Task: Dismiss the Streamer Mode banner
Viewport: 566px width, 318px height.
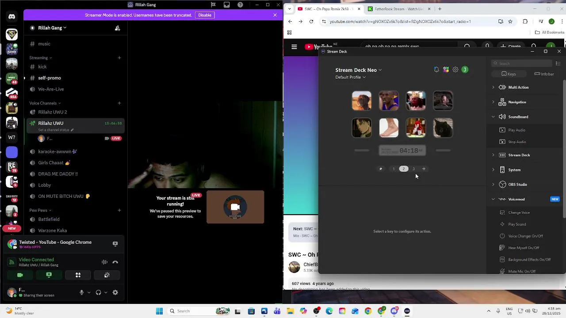Action: pos(275,15)
